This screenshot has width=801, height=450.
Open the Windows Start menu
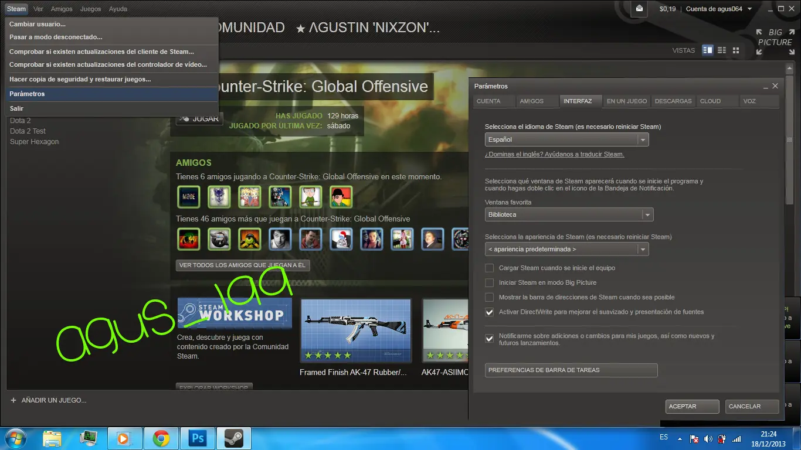tap(15, 438)
